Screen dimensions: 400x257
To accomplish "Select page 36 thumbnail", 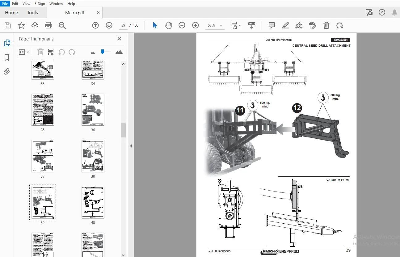I will [x=93, y=110].
